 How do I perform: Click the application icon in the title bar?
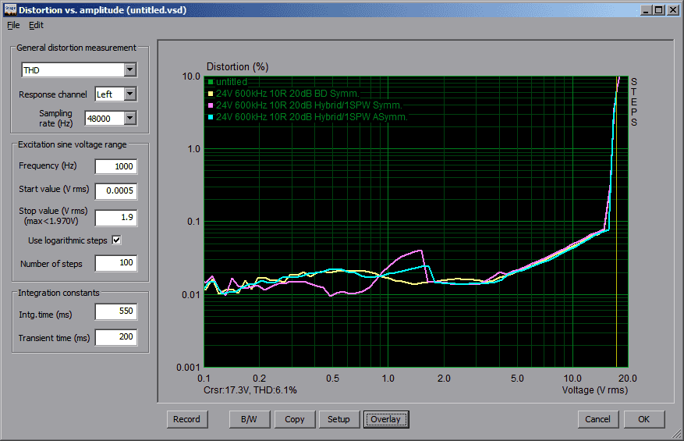9,9
